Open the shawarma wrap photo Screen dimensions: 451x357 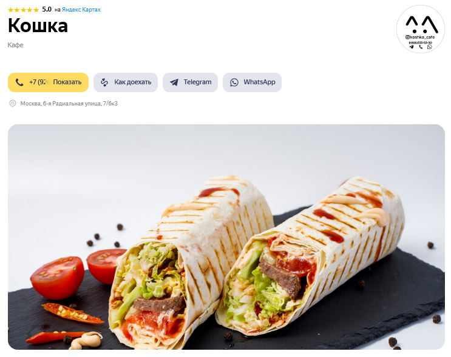226,237
